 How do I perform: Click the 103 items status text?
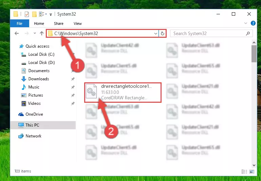pyautogui.click(x=23, y=171)
